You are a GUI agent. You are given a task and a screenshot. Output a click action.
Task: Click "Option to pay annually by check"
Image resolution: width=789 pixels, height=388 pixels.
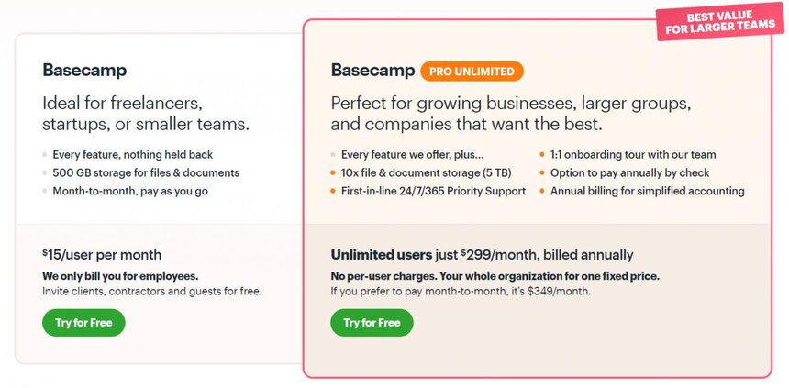(x=629, y=172)
